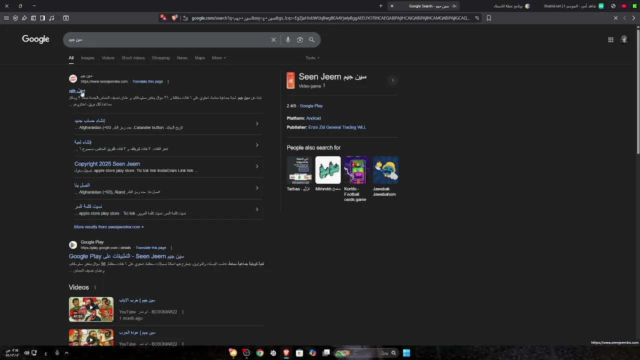Select the Images search tab
Screen dimensions: 640x360
pyautogui.click(x=87, y=58)
